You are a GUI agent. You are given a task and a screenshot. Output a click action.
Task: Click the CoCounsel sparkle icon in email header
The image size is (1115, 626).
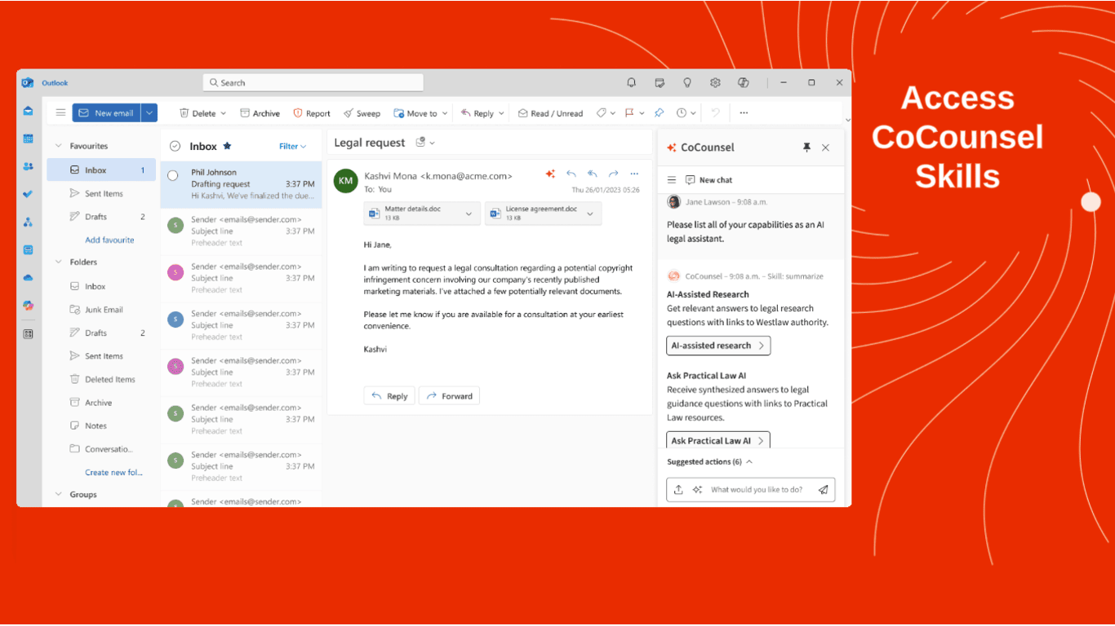click(x=550, y=174)
